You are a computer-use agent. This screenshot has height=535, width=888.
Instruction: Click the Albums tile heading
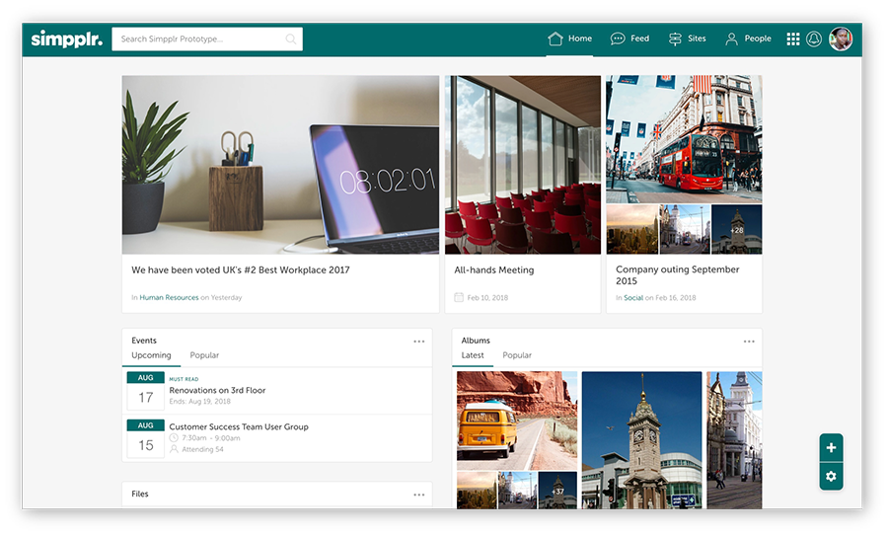click(476, 341)
